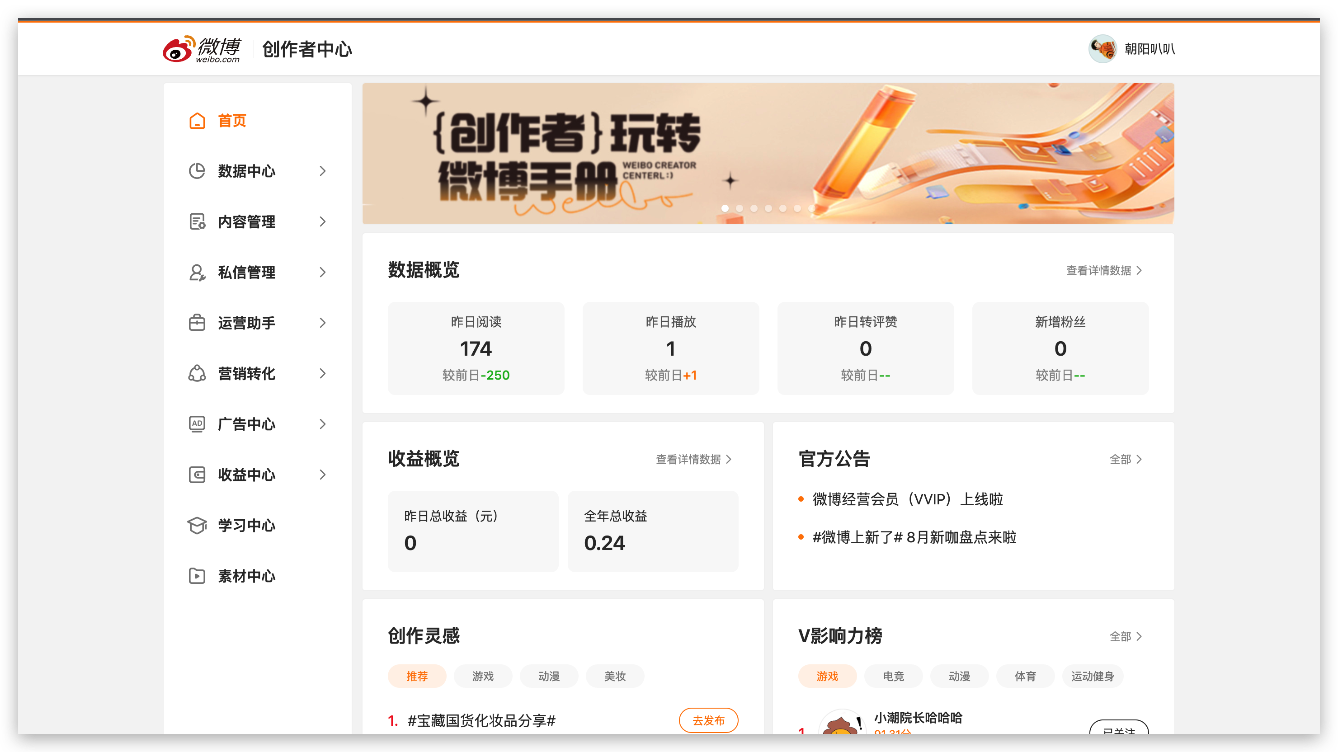The height and width of the screenshot is (752, 1338).
Task: Expand the 营销转化 submenu chevron
Action: click(x=323, y=373)
